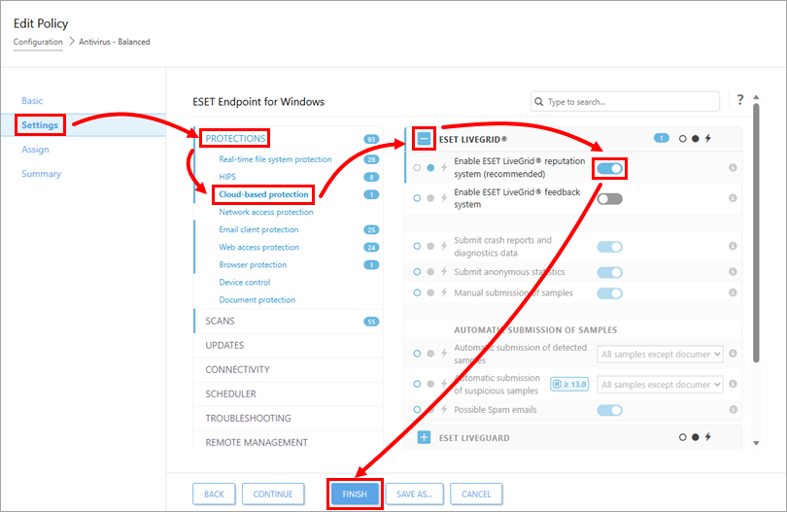Expand the ESET LiveGuard section plus icon
Screen dimensions: 787x512
pos(425,437)
